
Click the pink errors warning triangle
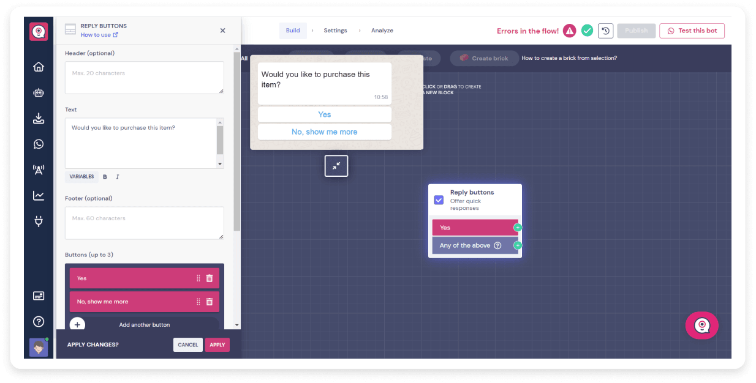coord(569,30)
